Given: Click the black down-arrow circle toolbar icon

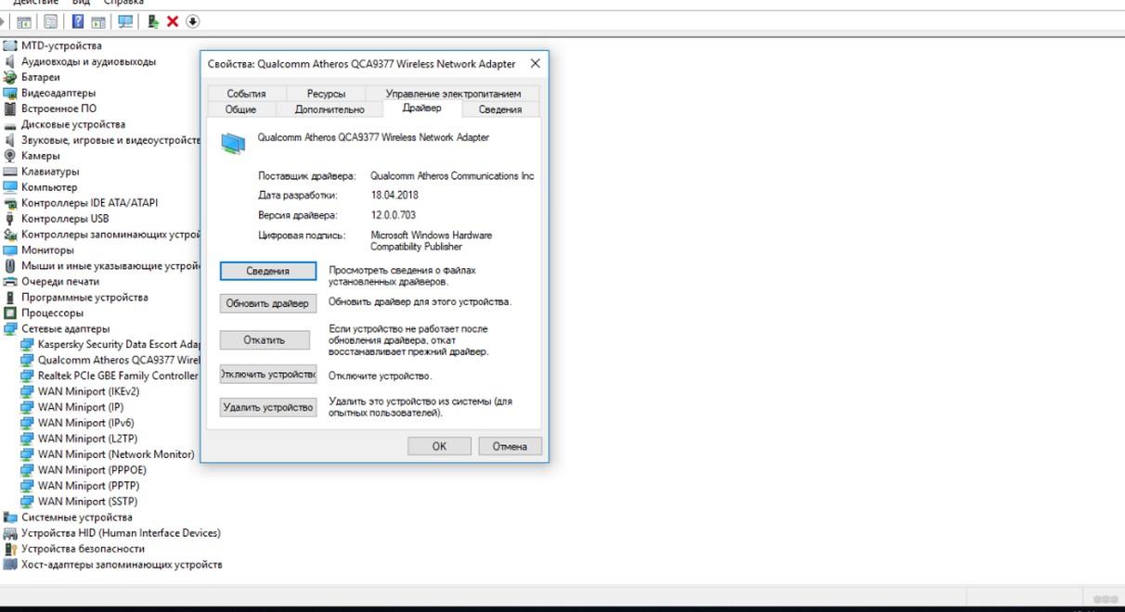Looking at the screenshot, I should (193, 21).
